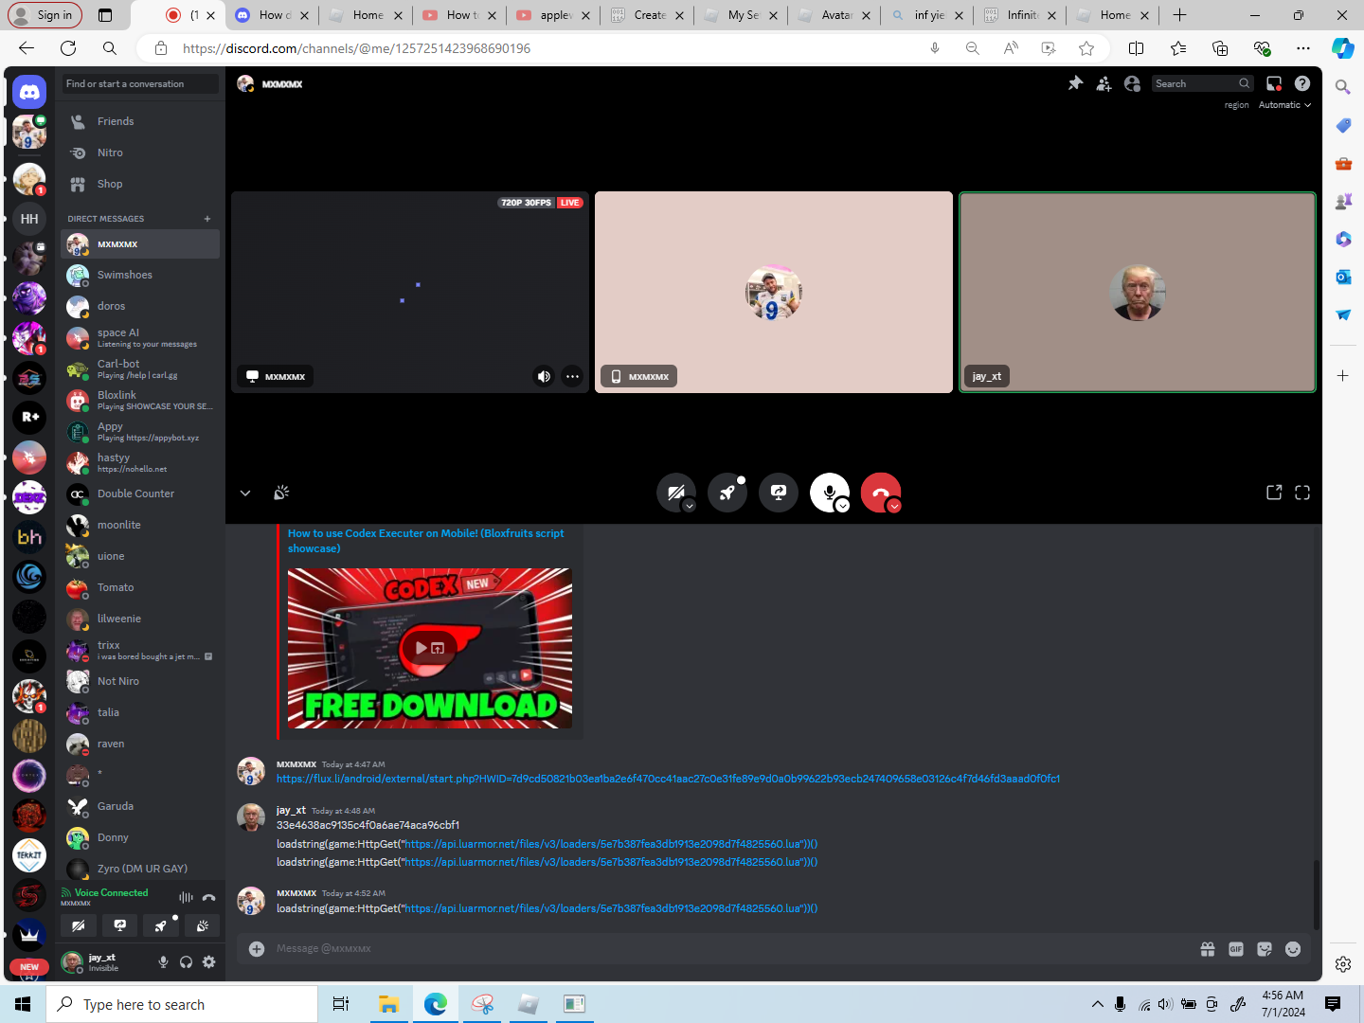Open Discord inbox icon
This screenshot has width=1364, height=1023.
pyautogui.click(x=1274, y=83)
